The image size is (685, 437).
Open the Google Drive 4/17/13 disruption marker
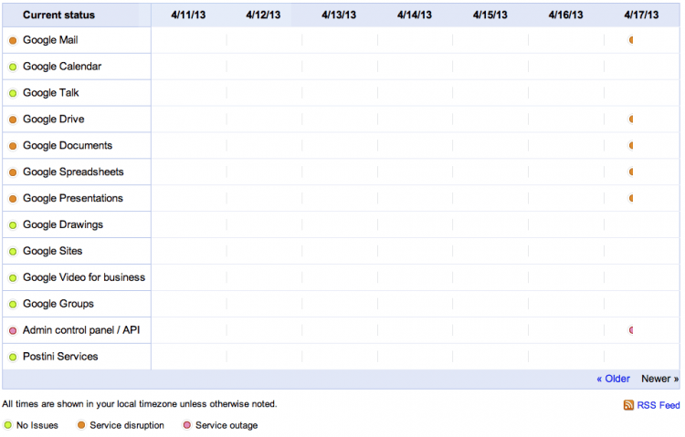tap(631, 119)
